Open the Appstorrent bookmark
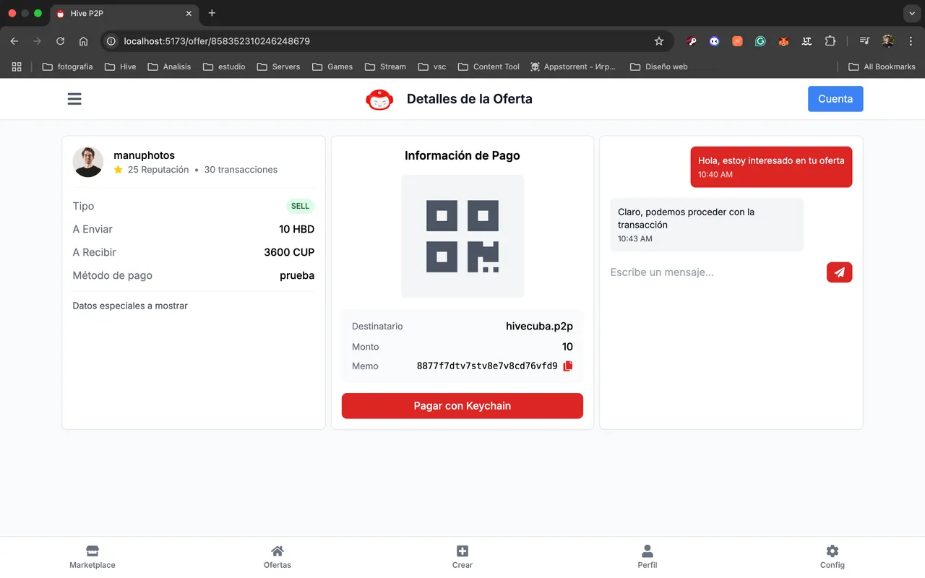Viewport: 925px width, 578px height. pos(573,66)
